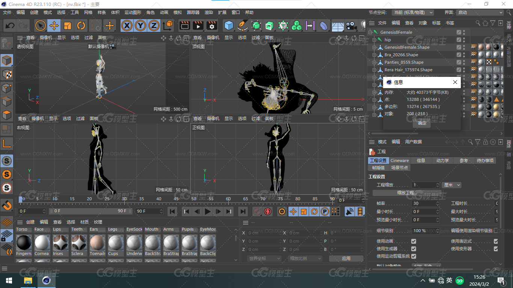Open the 文件 menu in main menu bar
Screen dimensions: 513x288
tap(7, 12)
